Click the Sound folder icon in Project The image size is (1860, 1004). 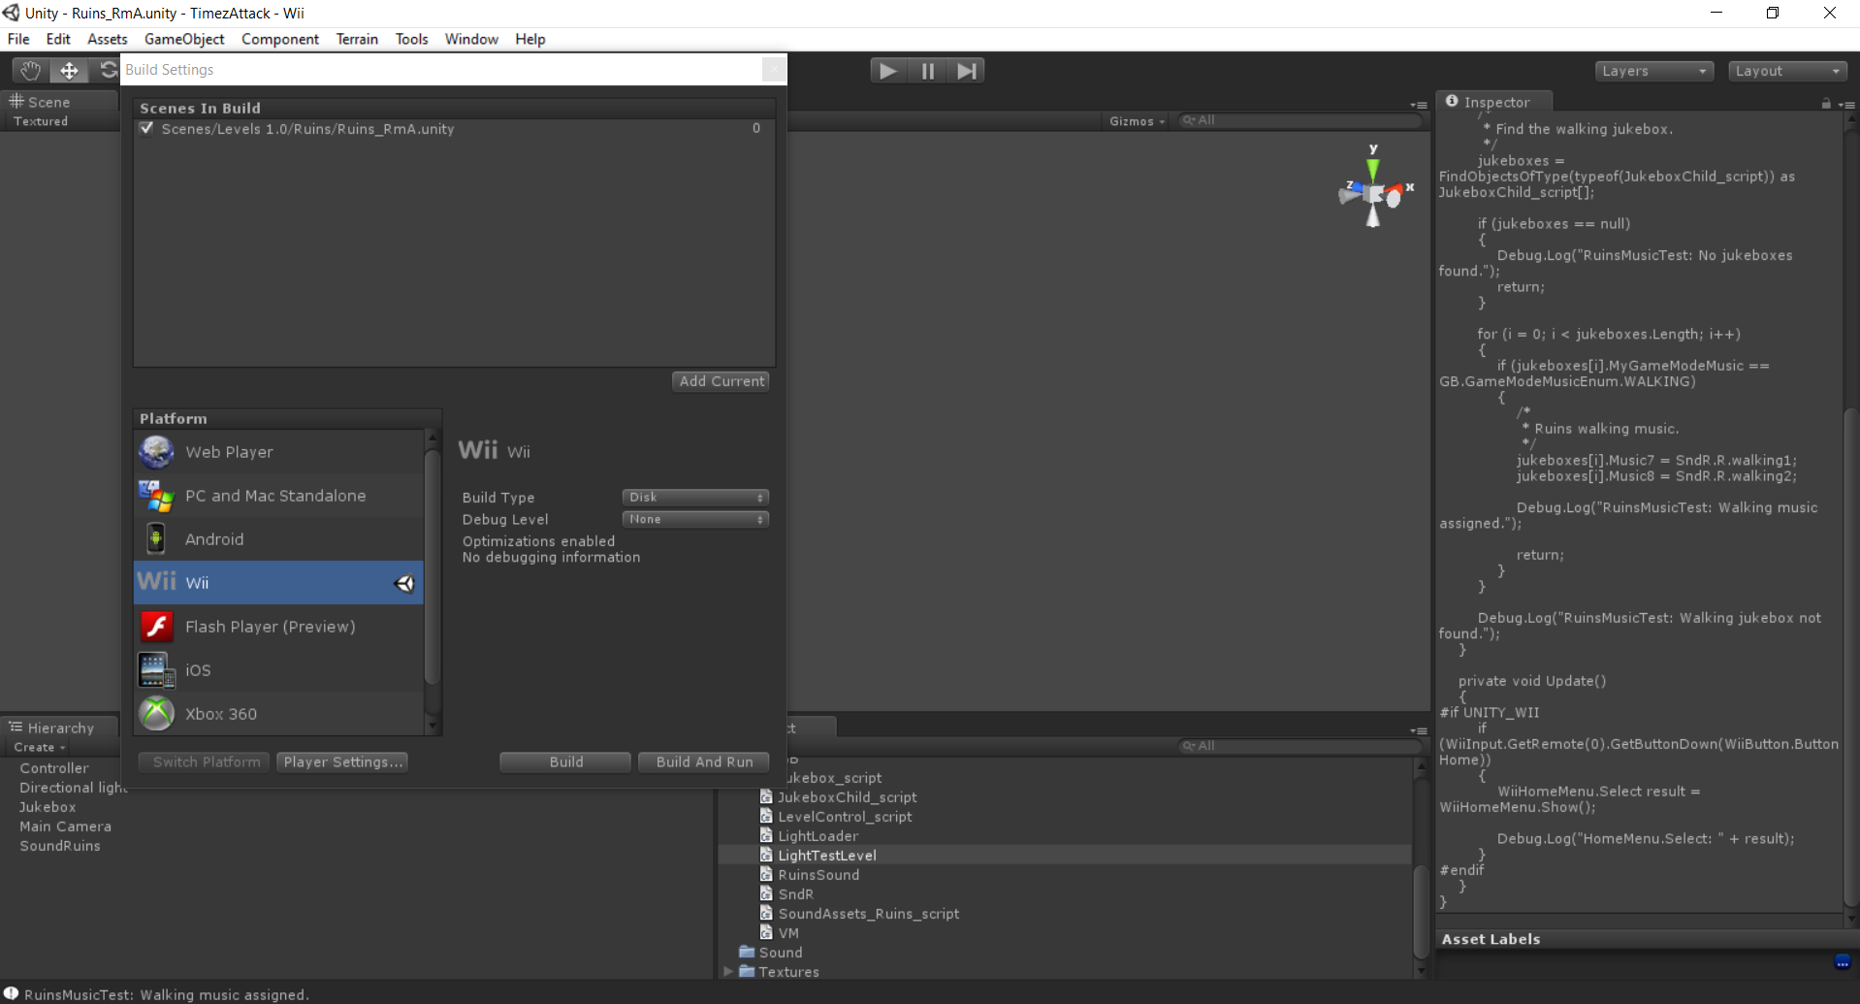pos(747,952)
